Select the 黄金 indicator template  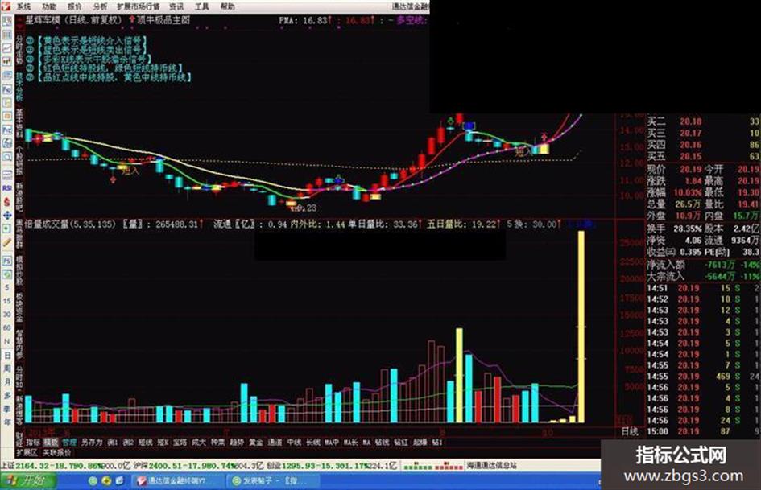pos(256,442)
